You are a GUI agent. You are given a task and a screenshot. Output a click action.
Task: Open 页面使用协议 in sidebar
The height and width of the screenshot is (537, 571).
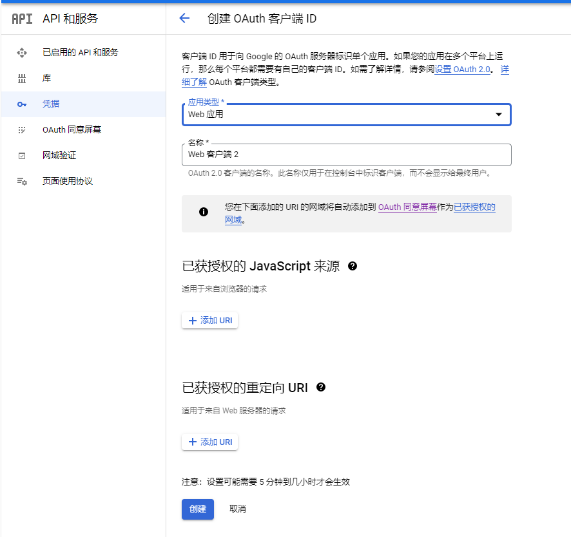click(83, 181)
